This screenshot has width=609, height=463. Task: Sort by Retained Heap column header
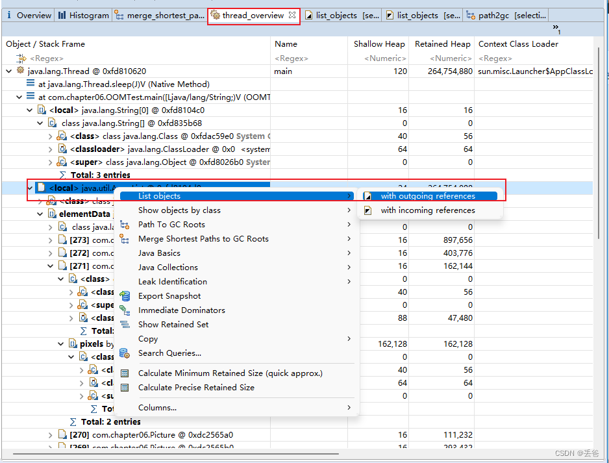click(442, 44)
